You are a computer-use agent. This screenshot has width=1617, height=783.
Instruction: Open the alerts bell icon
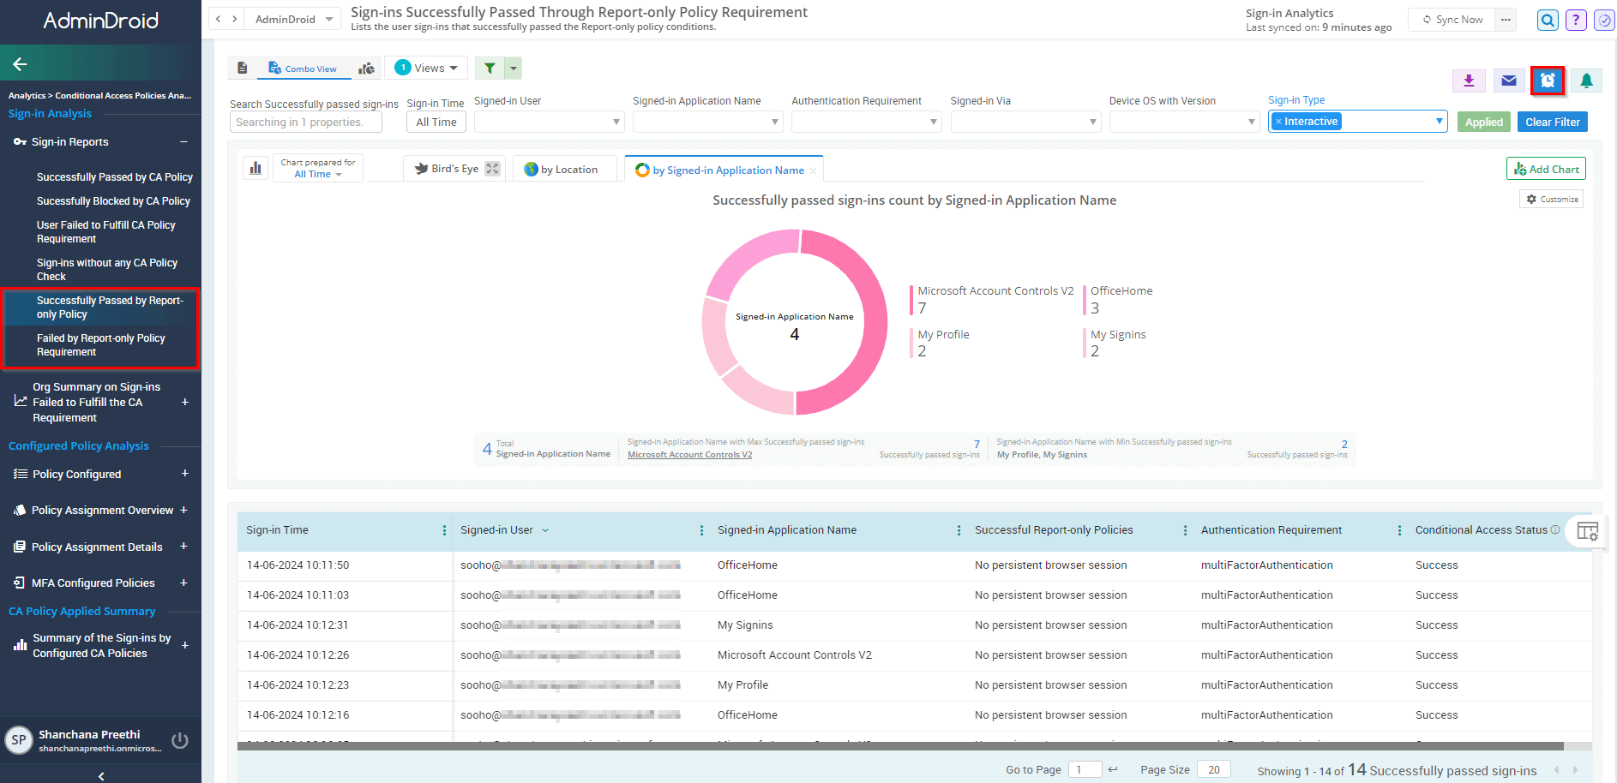click(1586, 81)
